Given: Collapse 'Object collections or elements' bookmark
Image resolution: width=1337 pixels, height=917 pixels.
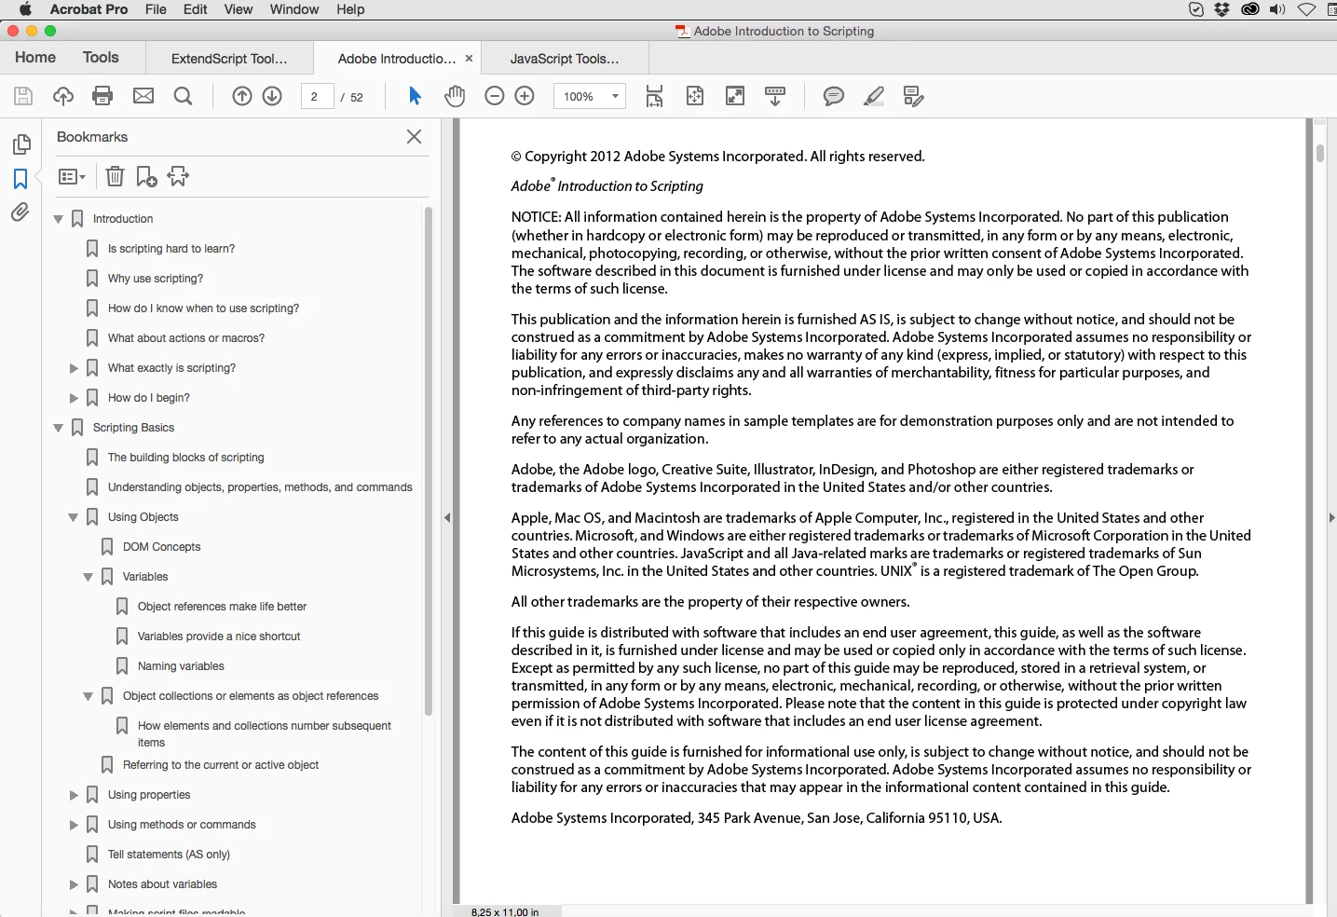Looking at the screenshot, I should click(89, 696).
